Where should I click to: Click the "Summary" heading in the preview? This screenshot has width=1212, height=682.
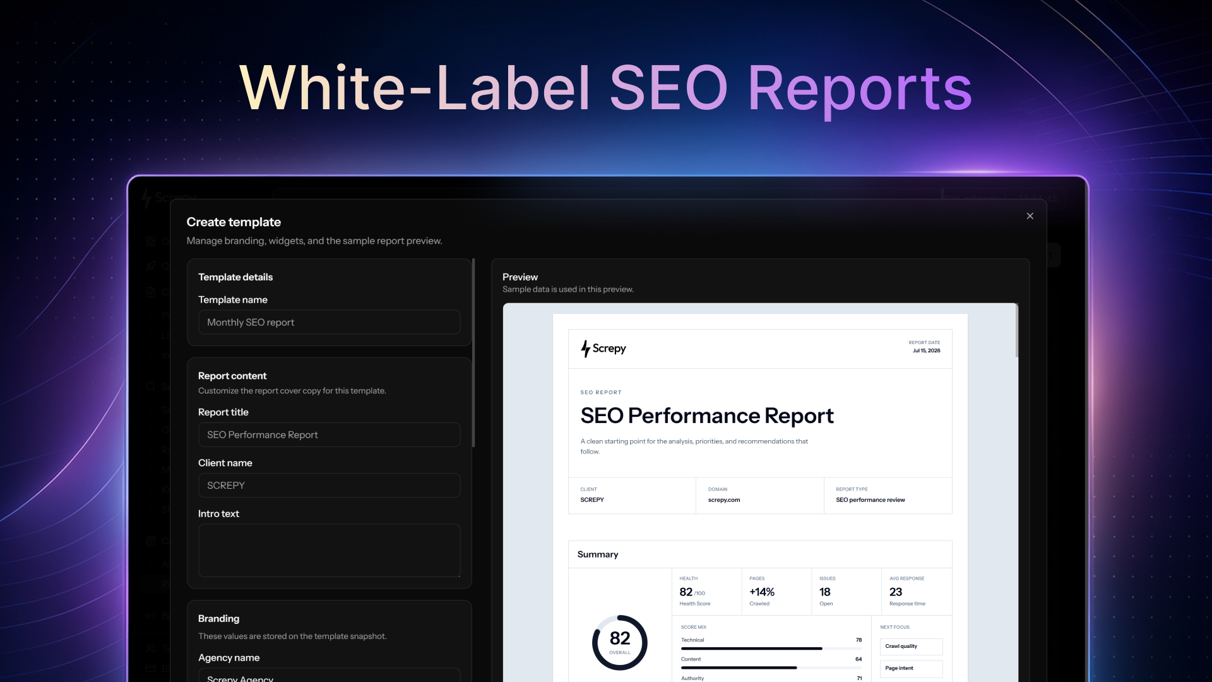pyautogui.click(x=598, y=554)
